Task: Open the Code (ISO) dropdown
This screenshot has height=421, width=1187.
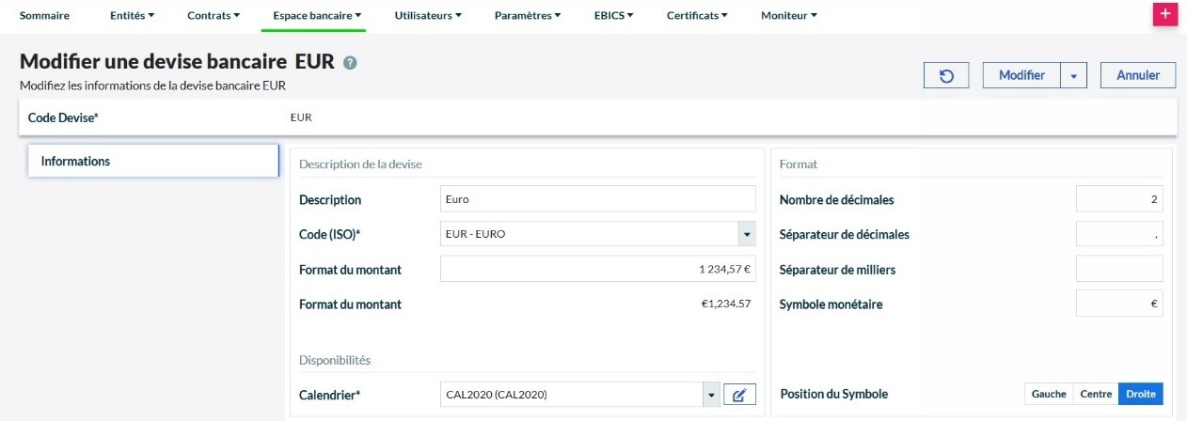Action: point(746,234)
